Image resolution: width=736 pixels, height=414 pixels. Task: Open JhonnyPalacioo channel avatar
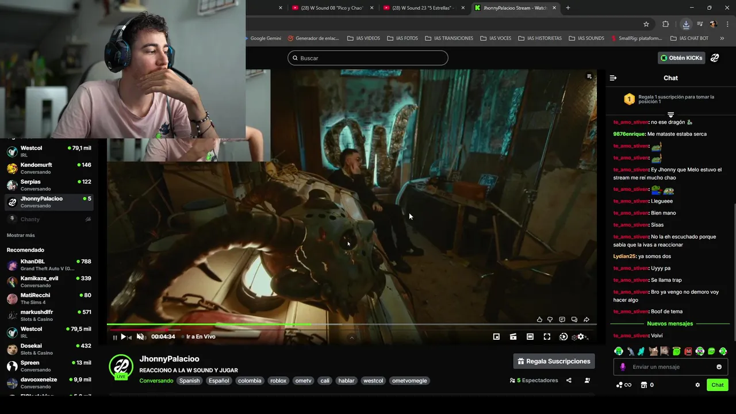point(121,367)
